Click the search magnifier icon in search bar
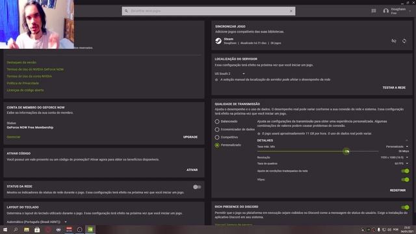This screenshot has height=234, width=416. click(x=126, y=11)
